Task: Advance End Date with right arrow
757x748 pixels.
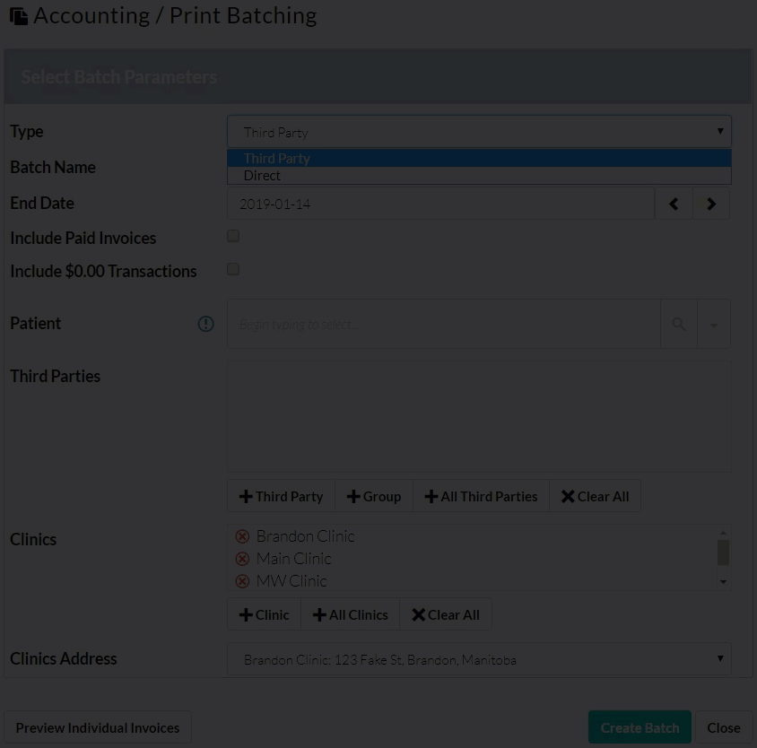Action: [x=711, y=204]
